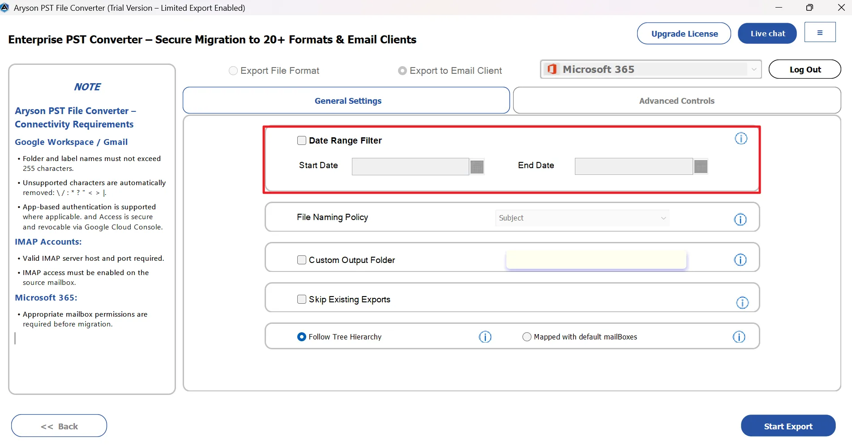The width and height of the screenshot is (852, 445).
Task: Close the Aryson PST File Converter window
Action: (841, 8)
